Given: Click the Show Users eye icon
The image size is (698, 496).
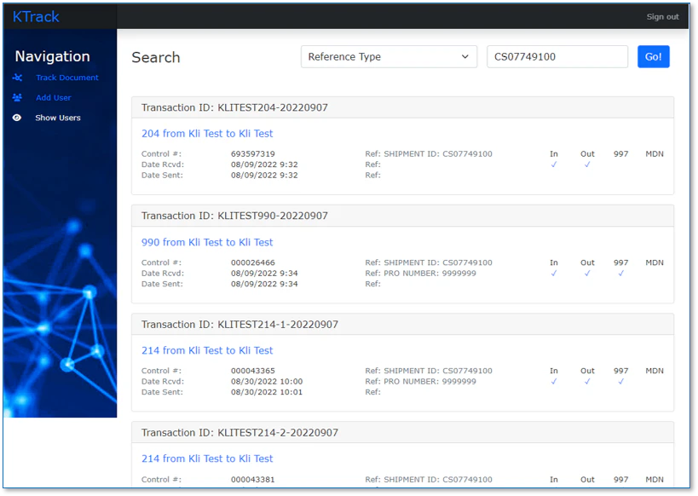Looking at the screenshot, I should tap(17, 118).
